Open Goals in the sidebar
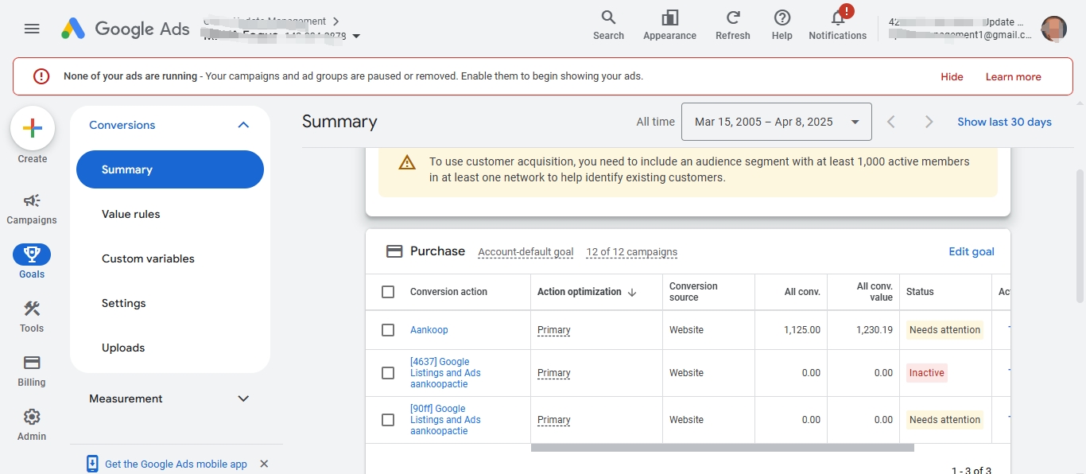Image resolution: width=1086 pixels, height=474 pixels. (x=32, y=262)
